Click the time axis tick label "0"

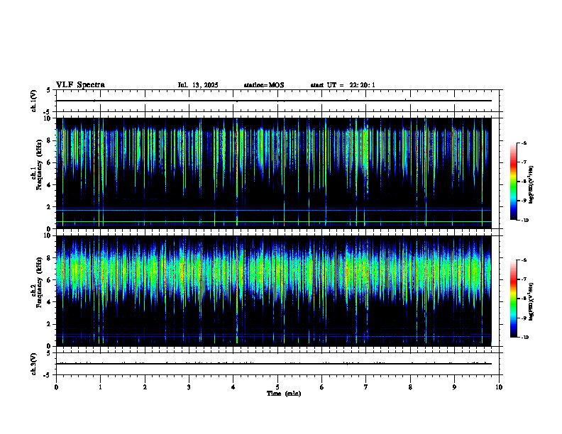point(56,387)
